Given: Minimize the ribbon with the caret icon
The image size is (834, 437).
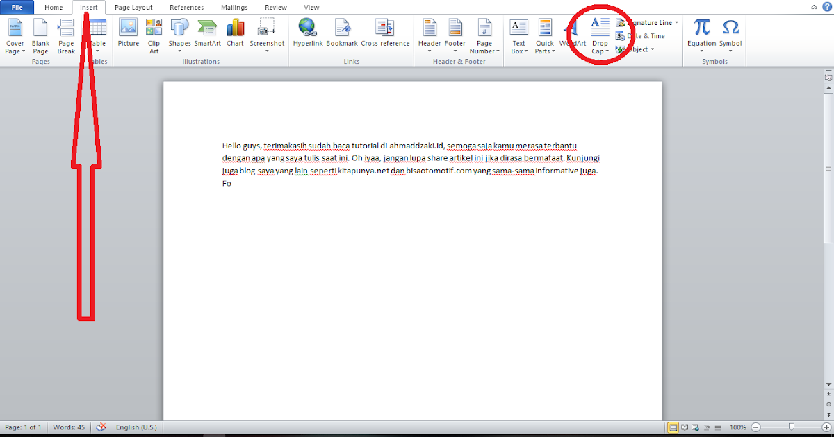Looking at the screenshot, I should 814,7.
